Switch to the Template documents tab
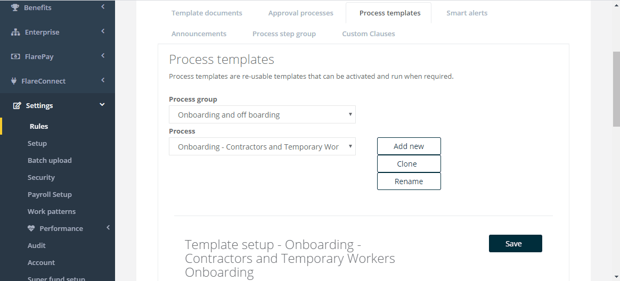 tap(207, 13)
